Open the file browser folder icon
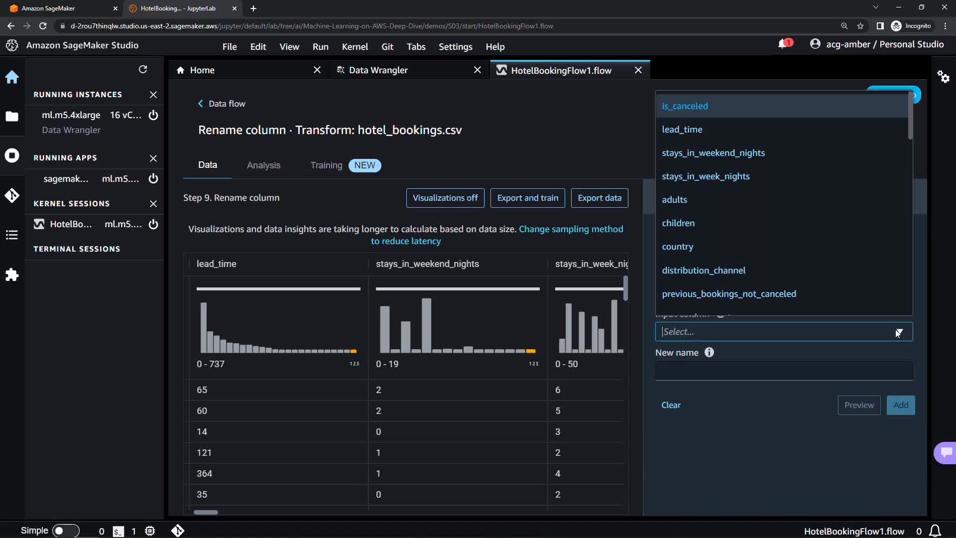 tap(12, 117)
